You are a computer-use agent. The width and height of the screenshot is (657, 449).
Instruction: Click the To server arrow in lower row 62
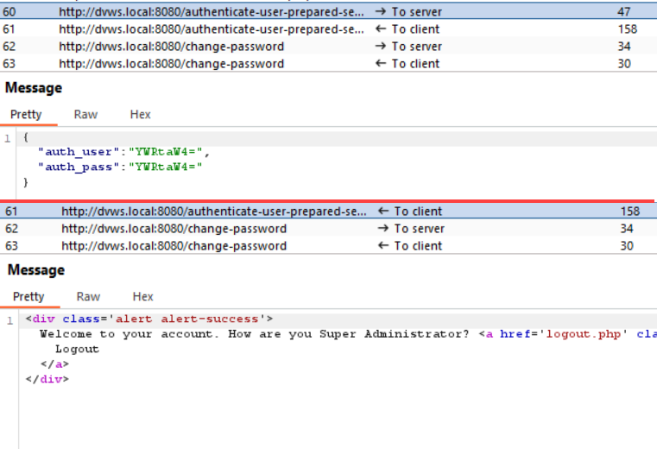(383, 228)
